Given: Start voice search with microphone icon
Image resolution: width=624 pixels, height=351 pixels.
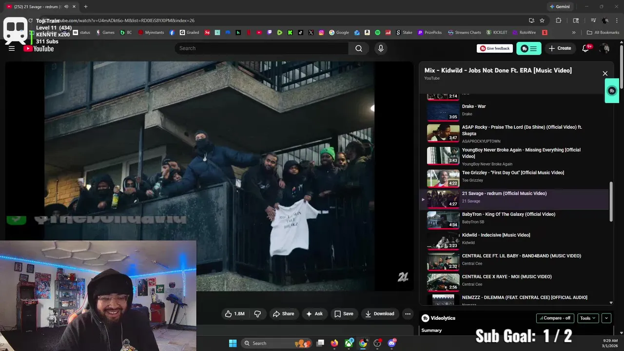Looking at the screenshot, I should [x=381, y=48].
